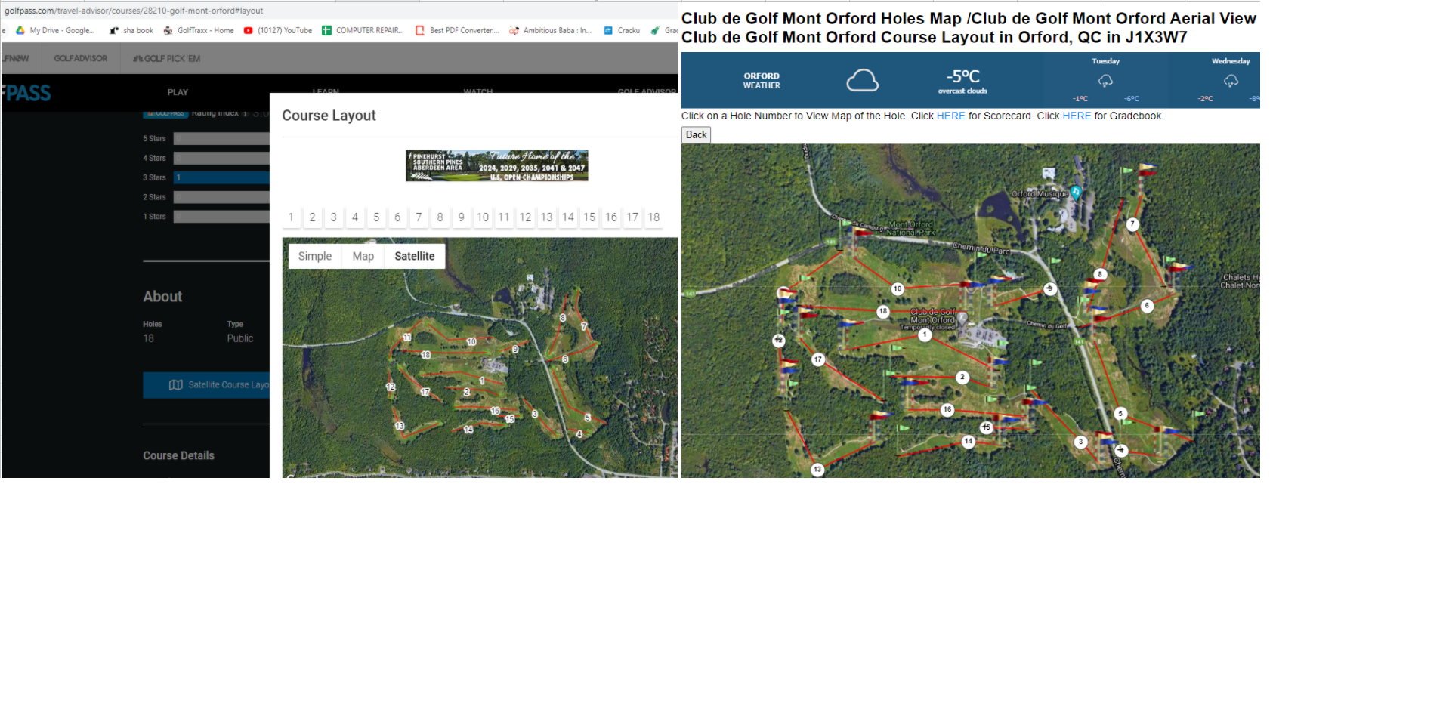1446x706 pixels.
Task: Click Tuesday's forecast weather icon
Action: click(1105, 81)
